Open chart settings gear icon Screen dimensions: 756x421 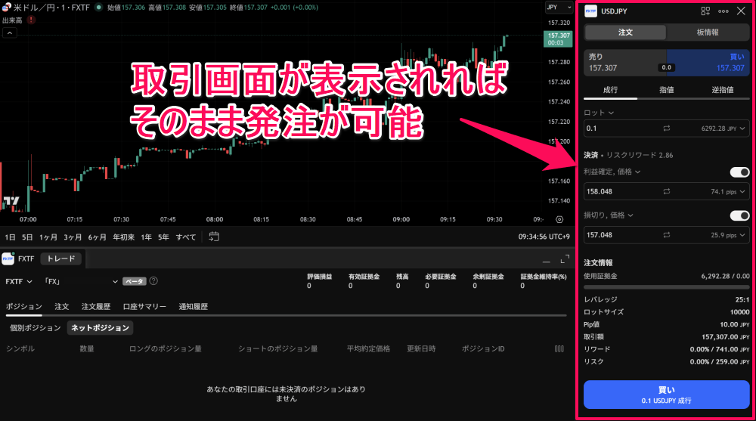tap(559, 219)
